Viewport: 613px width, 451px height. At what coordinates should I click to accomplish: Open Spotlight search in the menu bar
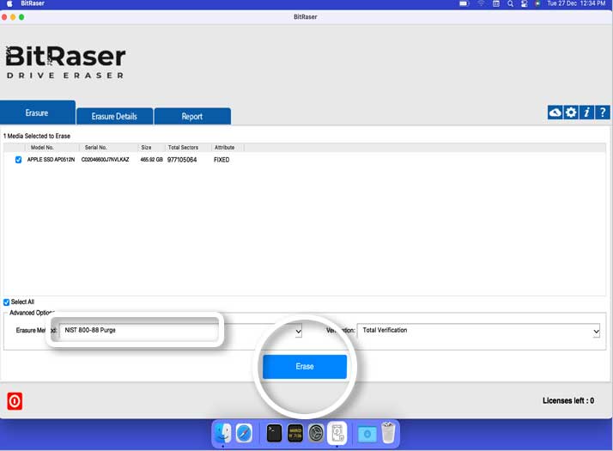click(x=510, y=3)
